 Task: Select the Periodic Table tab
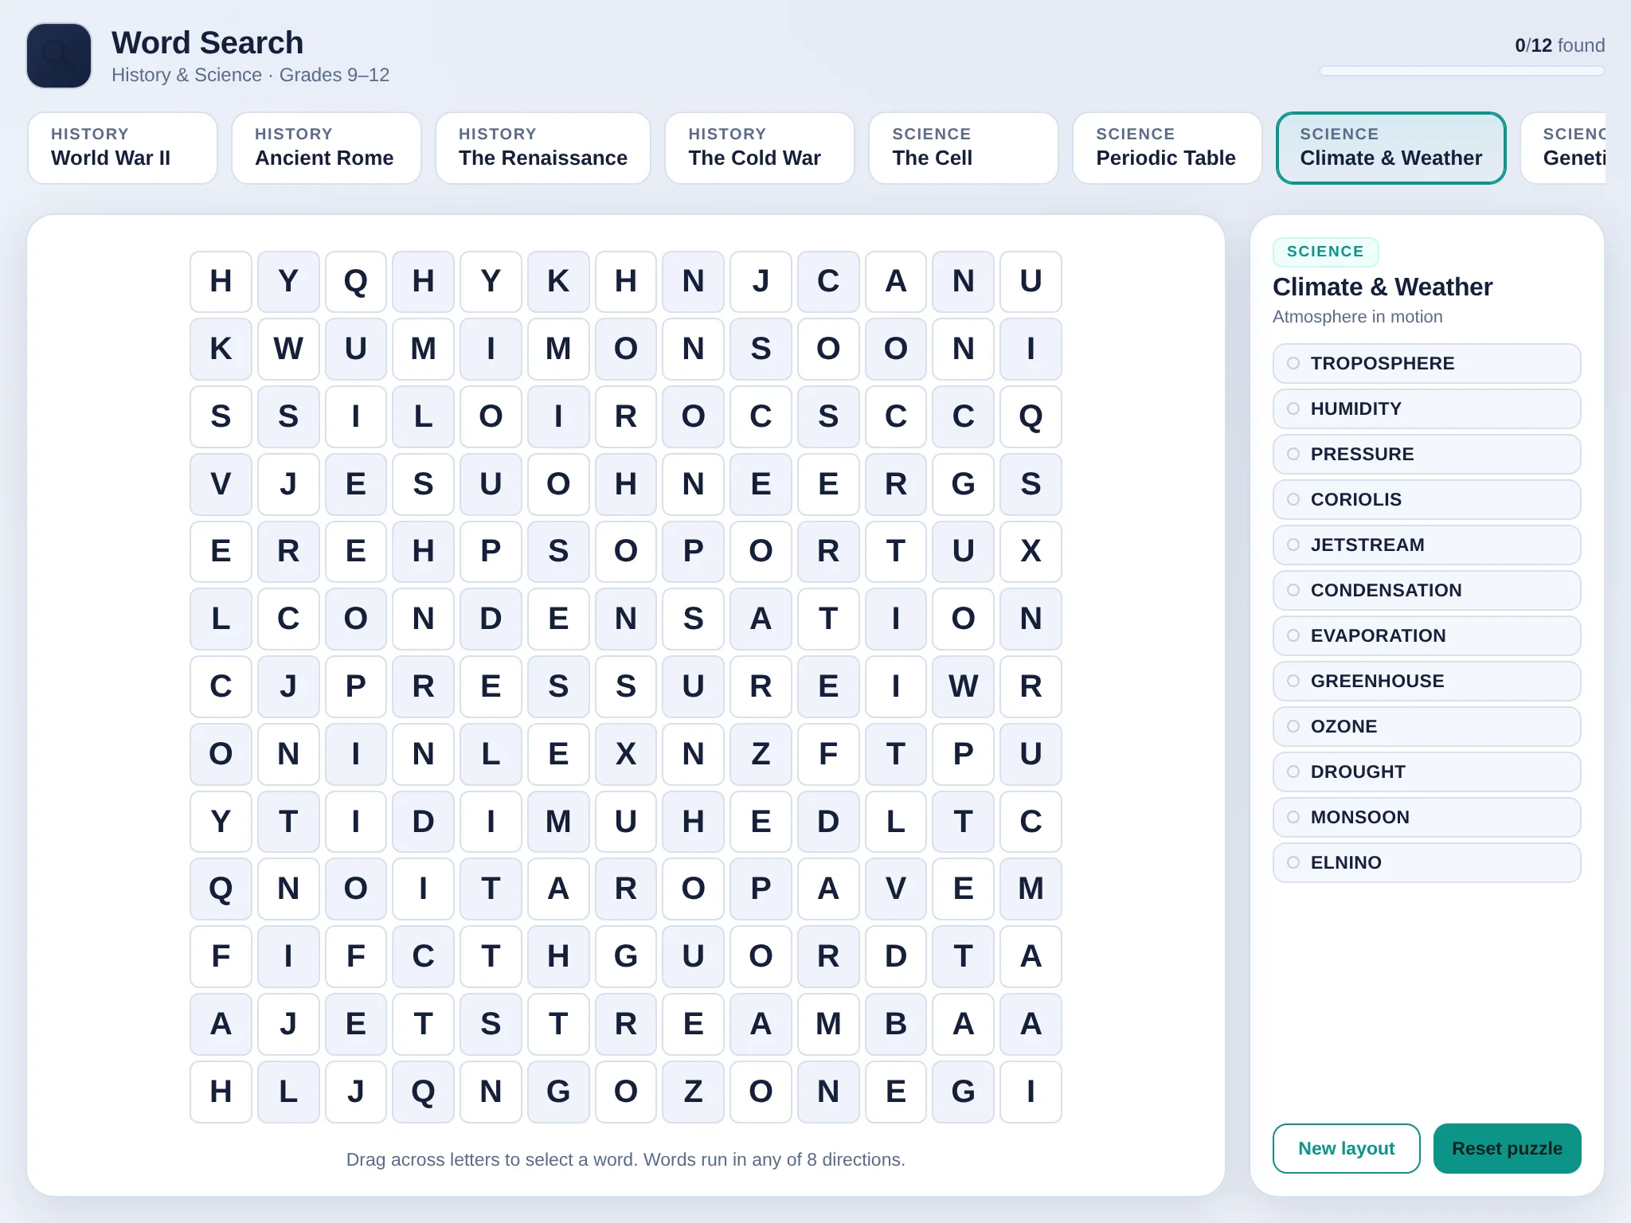coord(1168,148)
